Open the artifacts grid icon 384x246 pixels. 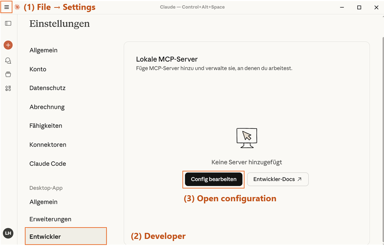(8, 88)
